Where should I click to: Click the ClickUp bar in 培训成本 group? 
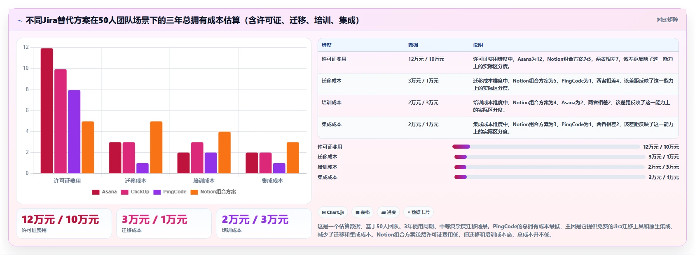coord(197,158)
